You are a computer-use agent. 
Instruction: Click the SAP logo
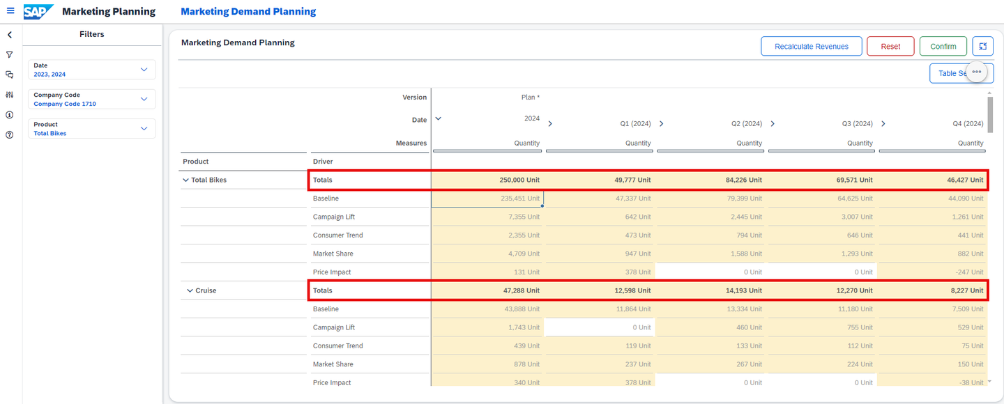[39, 12]
